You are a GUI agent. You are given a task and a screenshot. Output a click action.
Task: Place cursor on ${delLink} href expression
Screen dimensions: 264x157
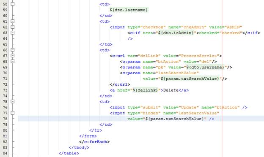(145, 90)
